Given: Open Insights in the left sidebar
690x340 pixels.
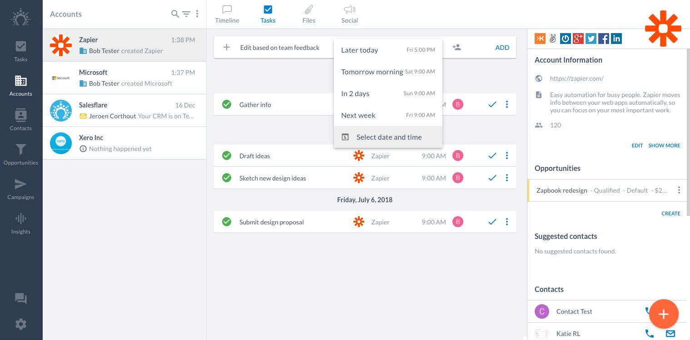Looking at the screenshot, I should coord(21,223).
